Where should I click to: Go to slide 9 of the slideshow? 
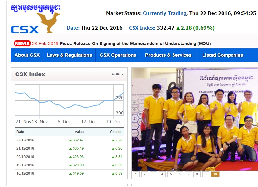[205, 174]
